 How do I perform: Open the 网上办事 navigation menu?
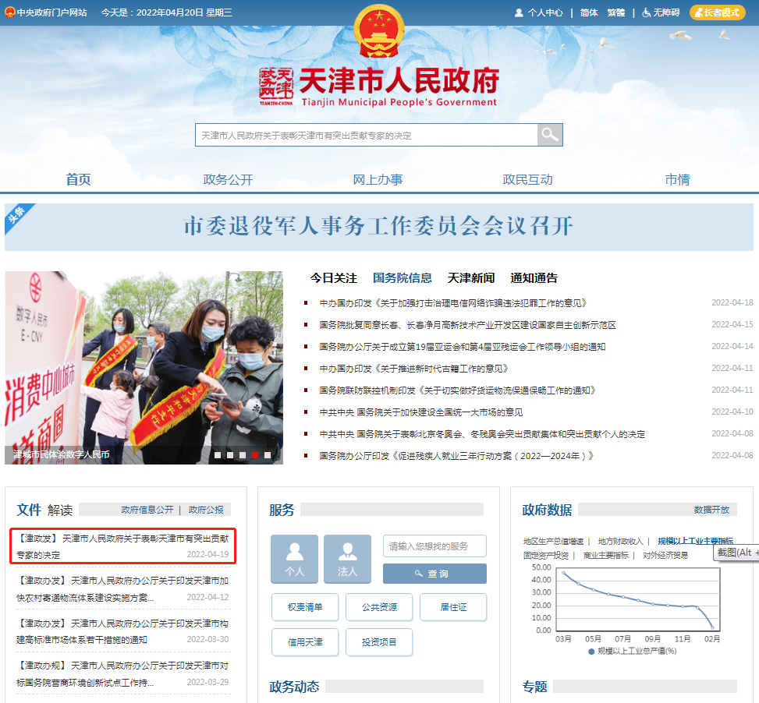378,179
